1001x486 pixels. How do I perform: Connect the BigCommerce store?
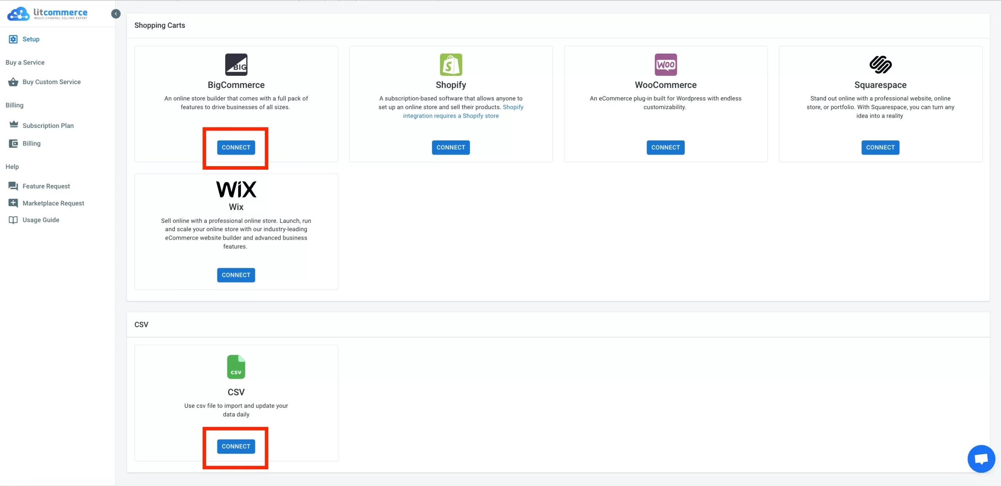click(235, 147)
